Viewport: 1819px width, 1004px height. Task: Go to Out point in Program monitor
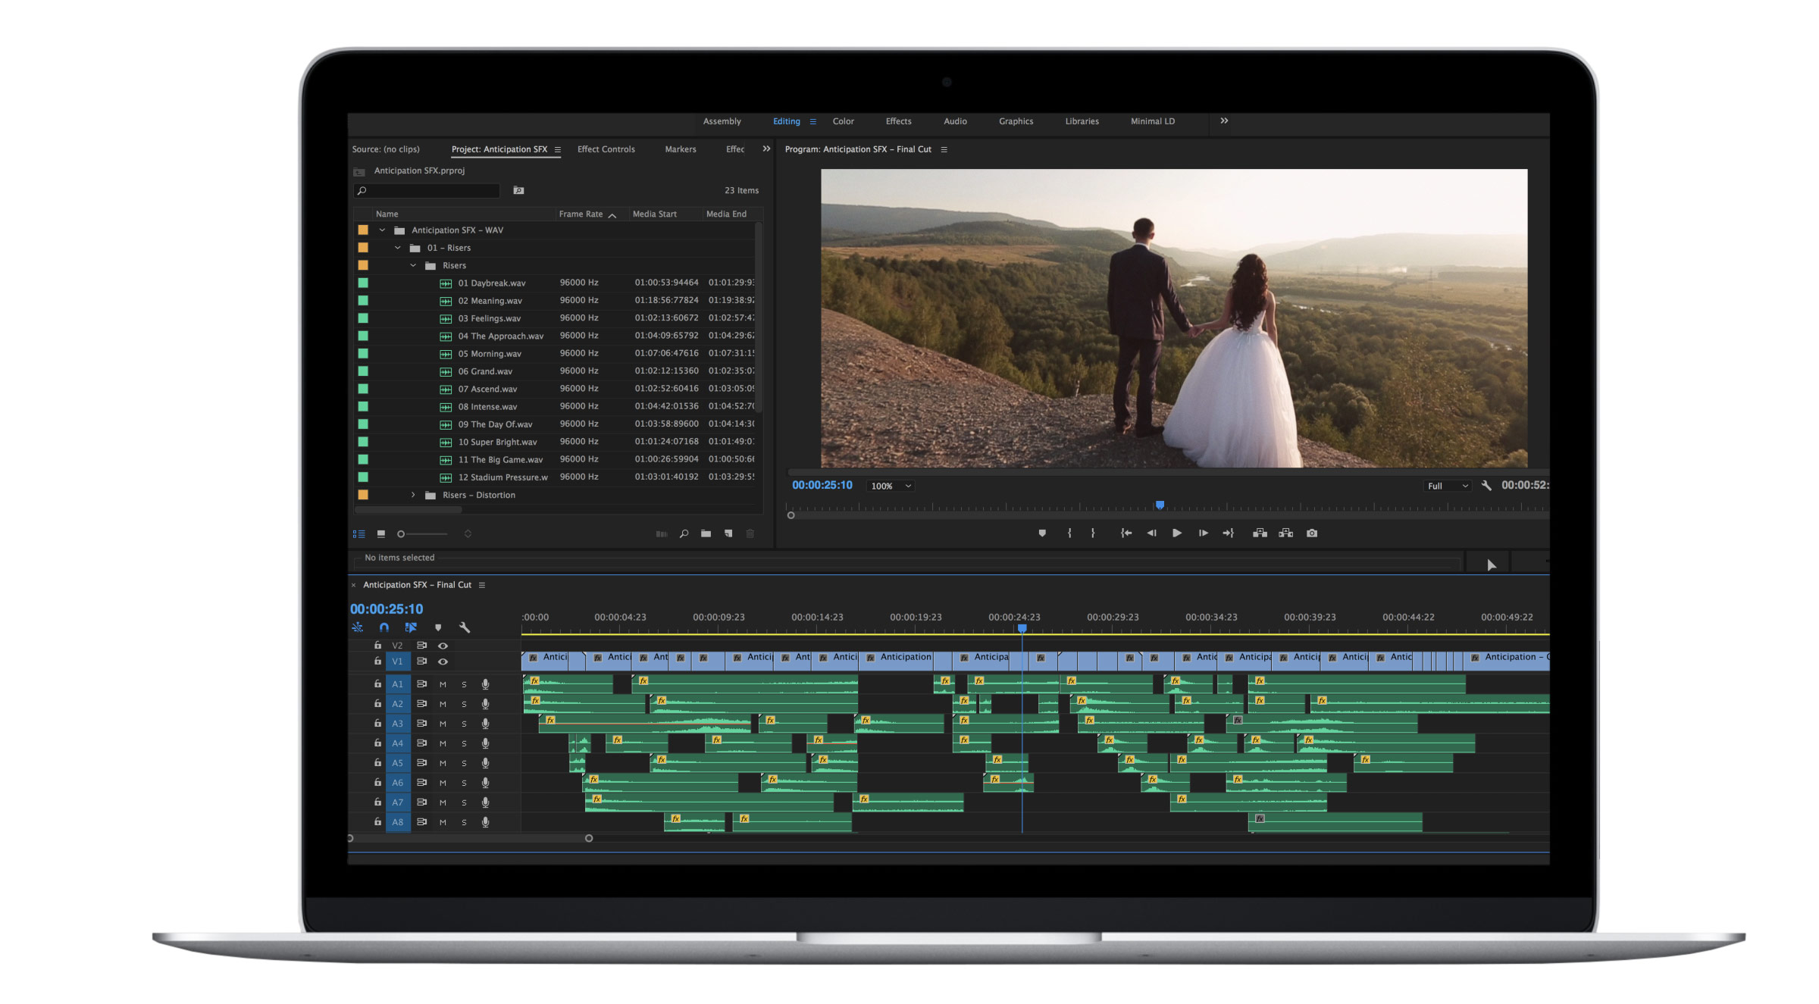[1229, 533]
